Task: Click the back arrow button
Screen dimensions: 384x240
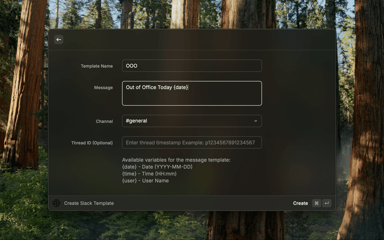Action: point(59,40)
